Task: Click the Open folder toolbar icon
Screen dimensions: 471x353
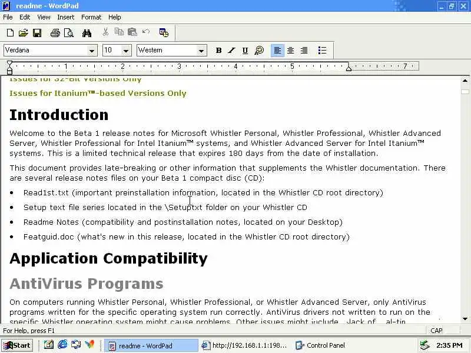Action: click(x=24, y=33)
